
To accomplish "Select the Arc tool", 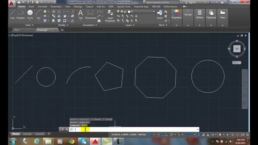I will pos(39,14).
